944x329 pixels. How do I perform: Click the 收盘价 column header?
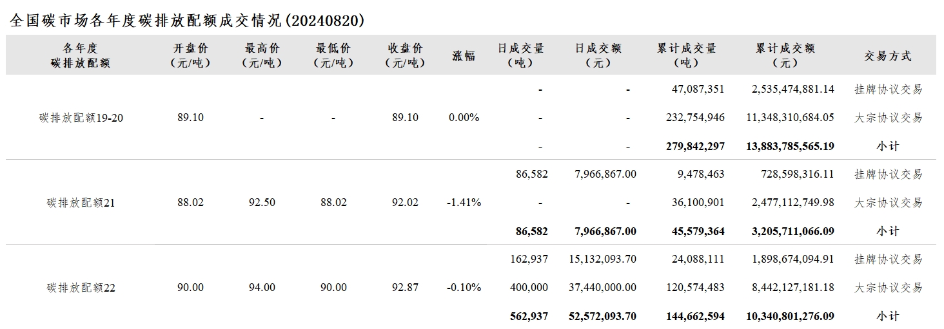coord(405,55)
